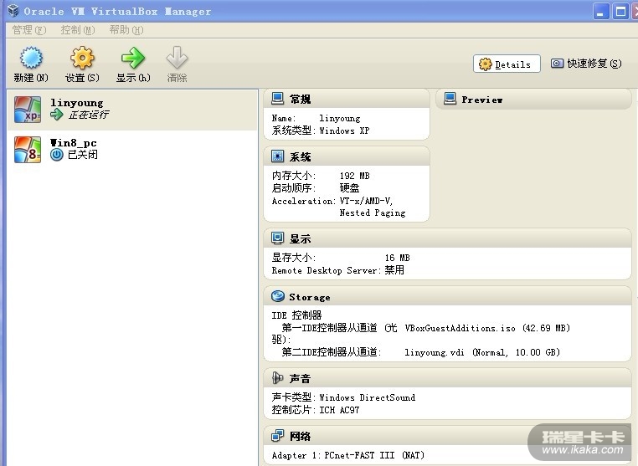Click the 16 MB video memory value
Viewport: 638px width, 466px height.
pos(398,258)
